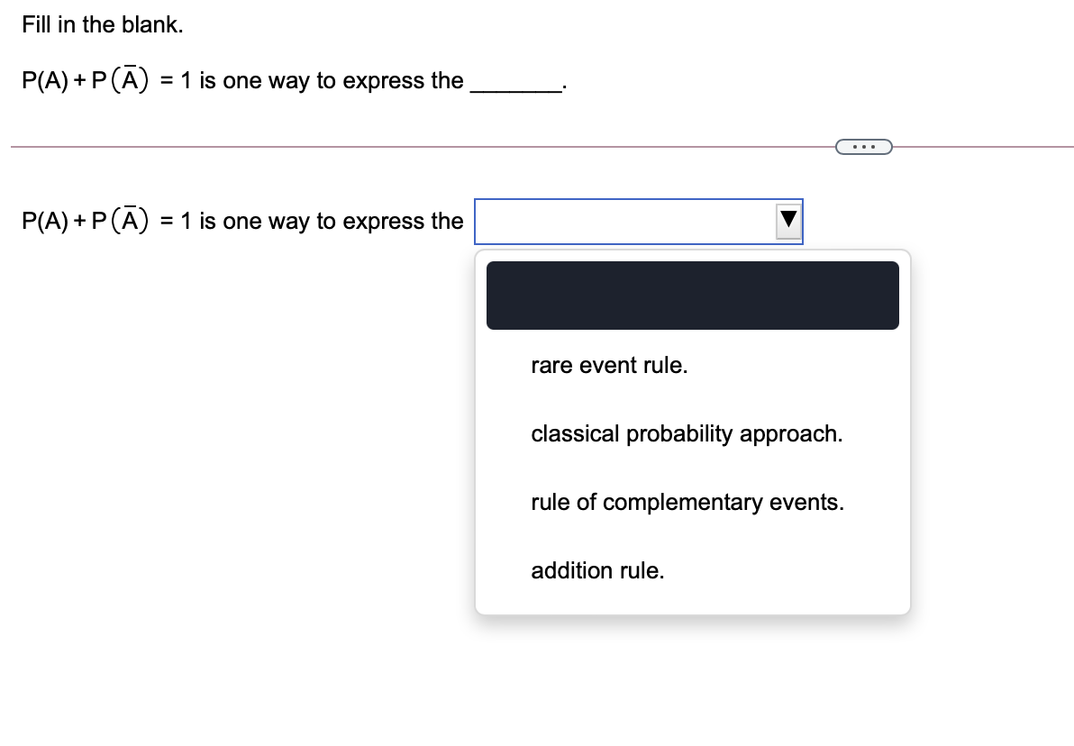
Task: Click the lower question statement text
Action: pyautogui.click(x=243, y=221)
